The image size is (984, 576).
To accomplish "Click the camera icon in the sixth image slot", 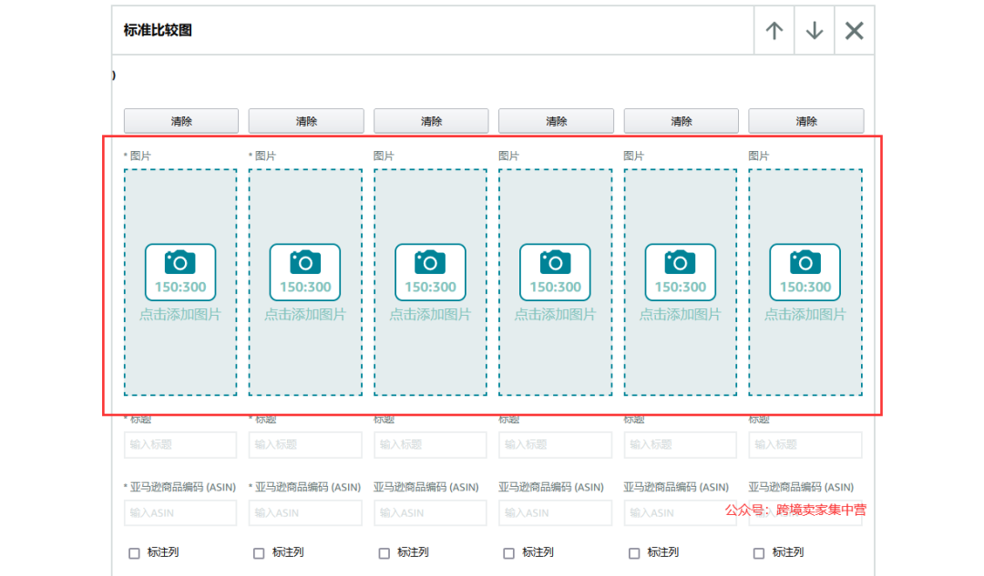I will 805,263.
